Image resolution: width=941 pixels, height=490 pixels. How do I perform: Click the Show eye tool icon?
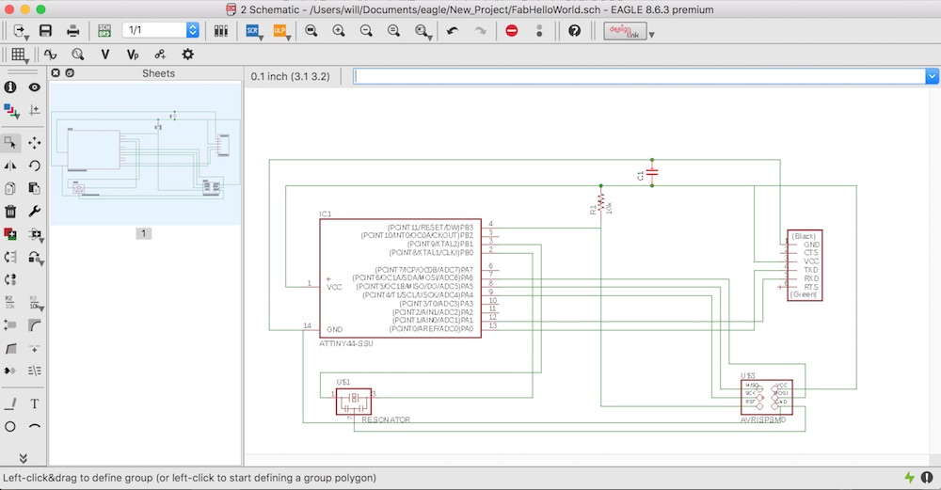click(x=34, y=87)
